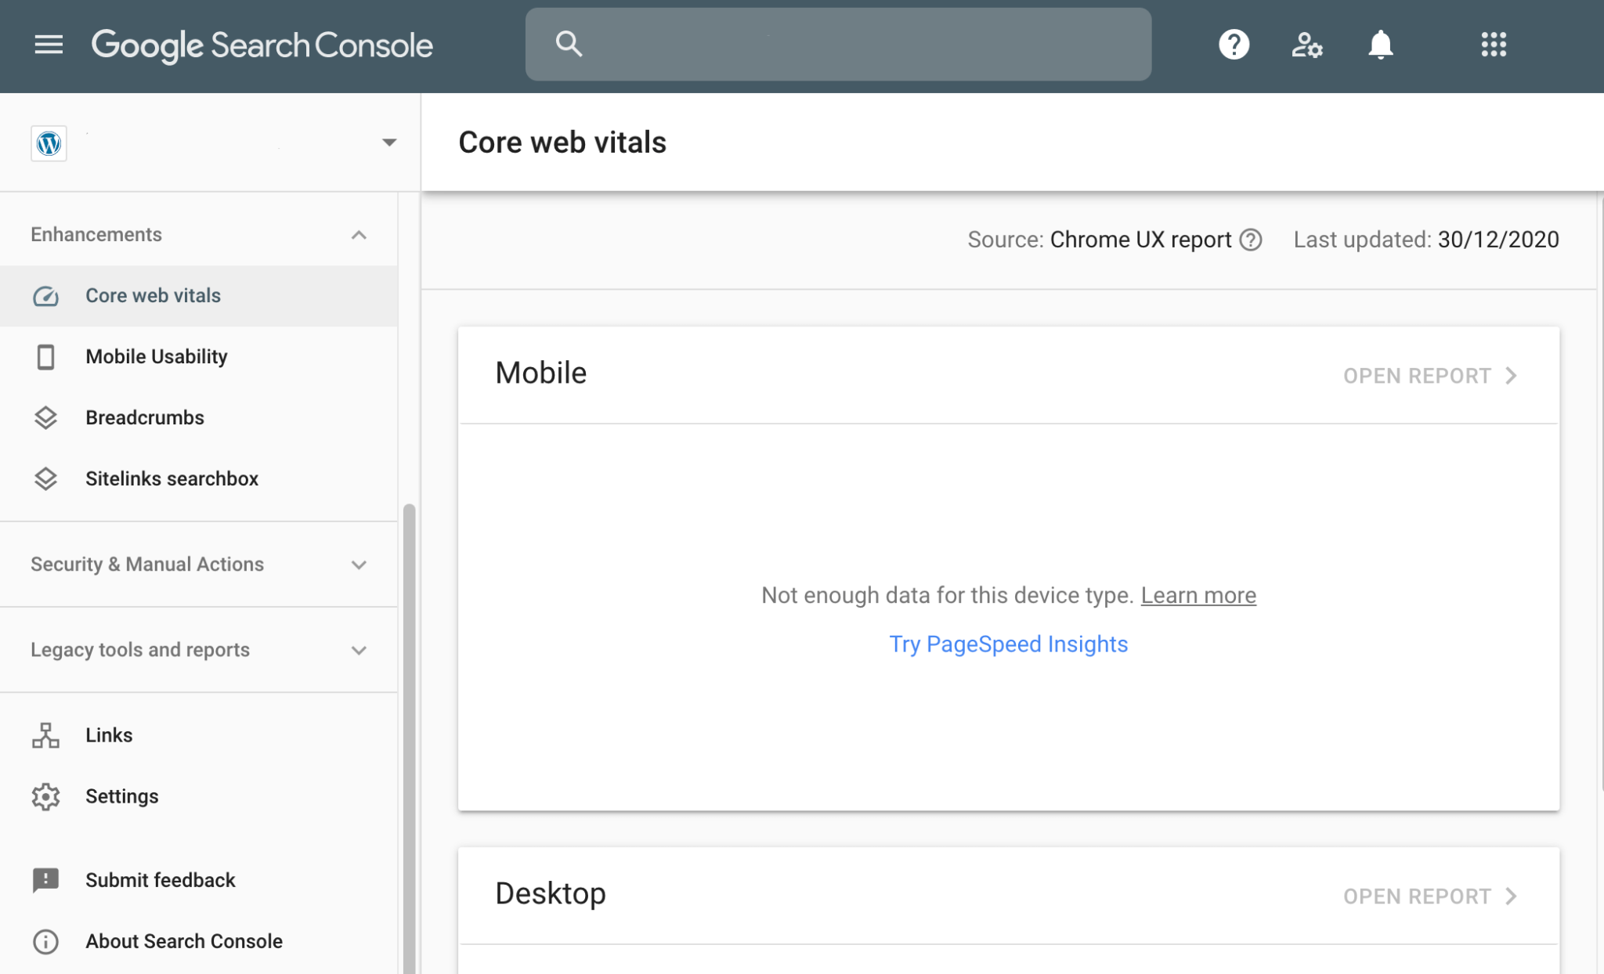Open Mobile Usability report

pos(199,357)
